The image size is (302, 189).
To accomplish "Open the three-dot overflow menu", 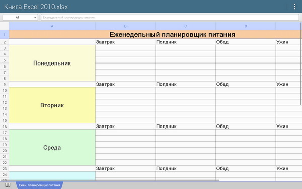I will (x=294, y=7).
